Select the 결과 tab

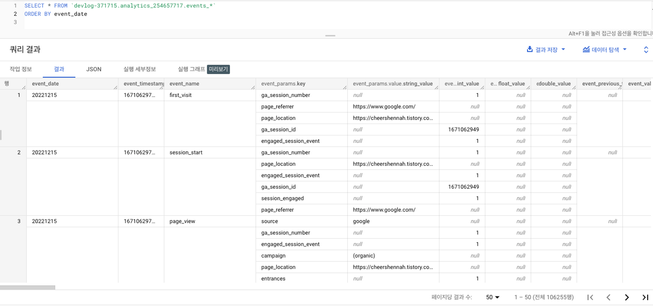click(59, 69)
